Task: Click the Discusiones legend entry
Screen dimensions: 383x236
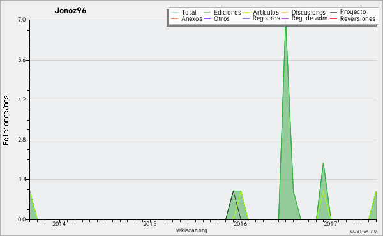Action: coord(308,12)
